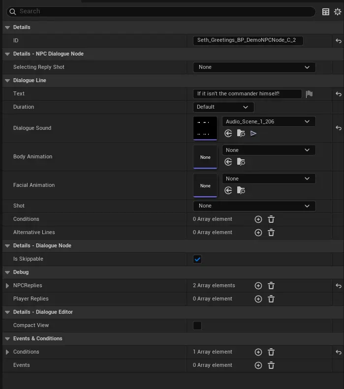Add a Player Replies element
This screenshot has width=344, height=389.
point(258,299)
